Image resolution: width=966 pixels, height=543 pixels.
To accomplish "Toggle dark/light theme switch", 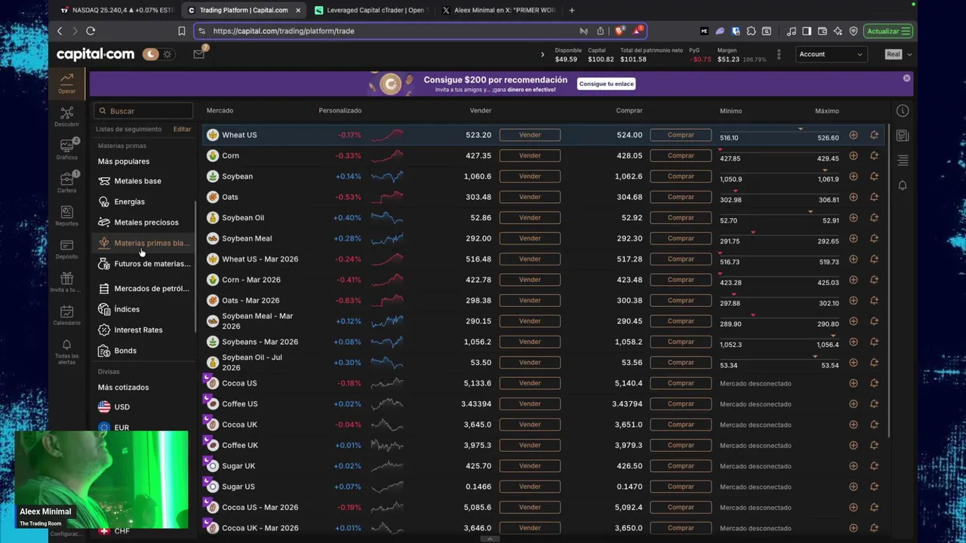I will (x=158, y=54).
